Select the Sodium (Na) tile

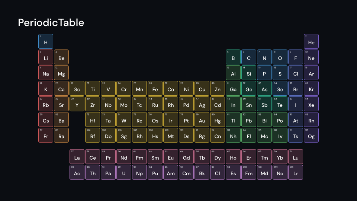click(x=46, y=73)
